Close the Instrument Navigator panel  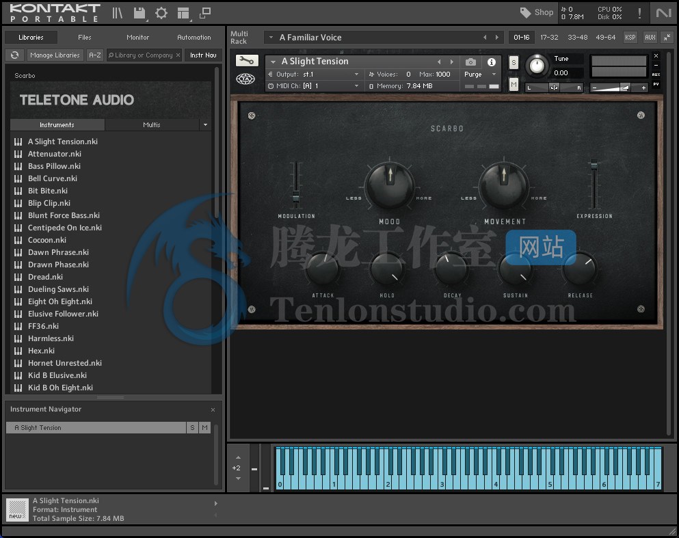[x=213, y=409]
